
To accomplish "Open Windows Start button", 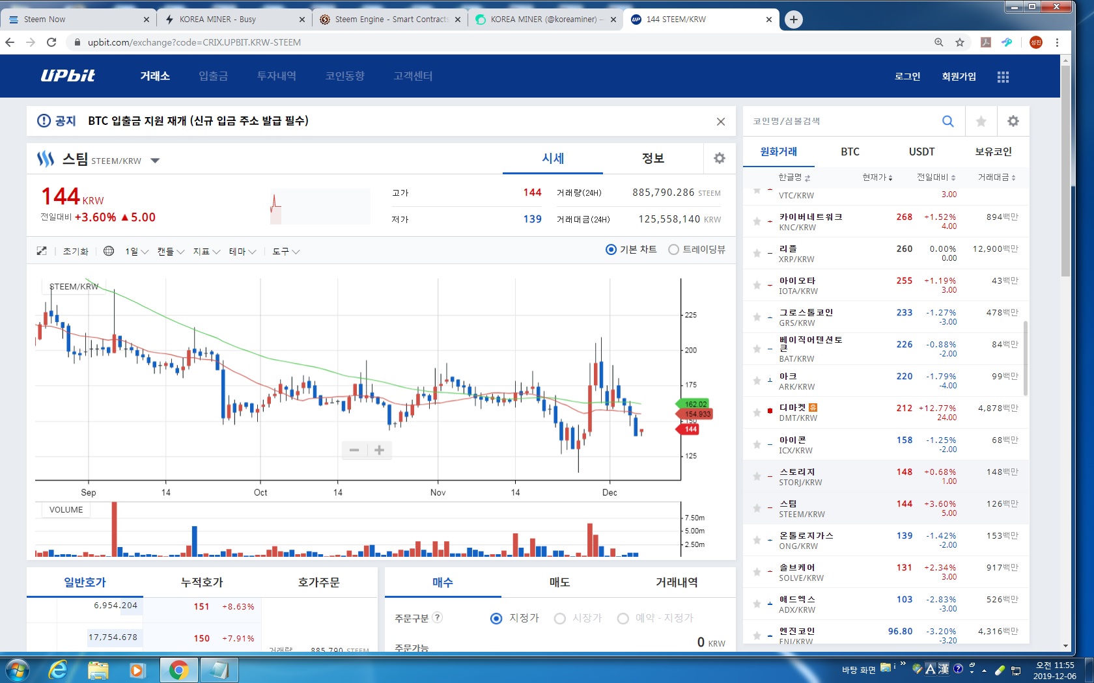I will click(x=18, y=669).
